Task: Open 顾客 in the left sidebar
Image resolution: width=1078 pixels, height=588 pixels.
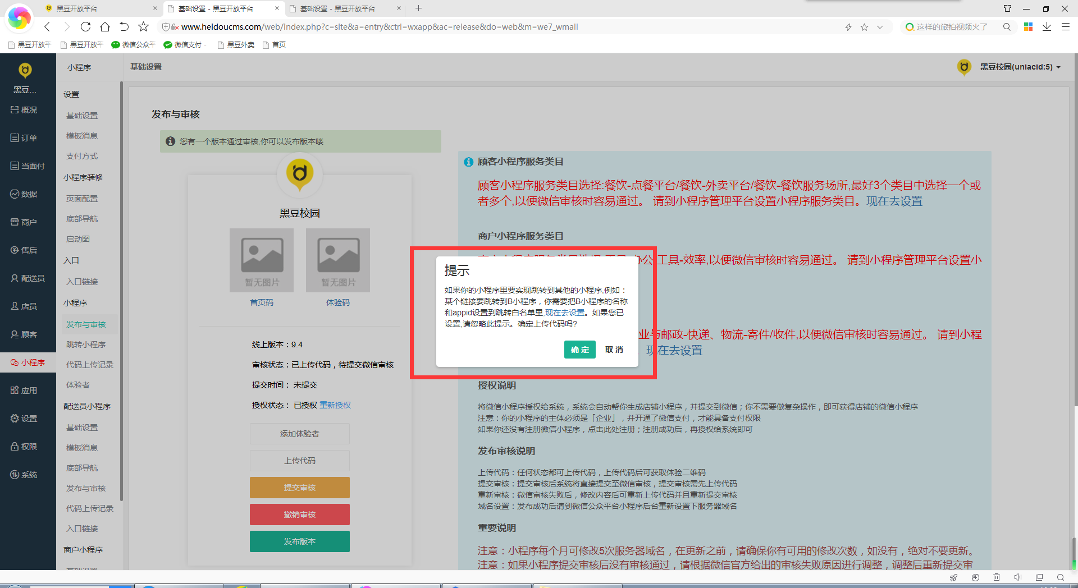Action: (x=24, y=334)
